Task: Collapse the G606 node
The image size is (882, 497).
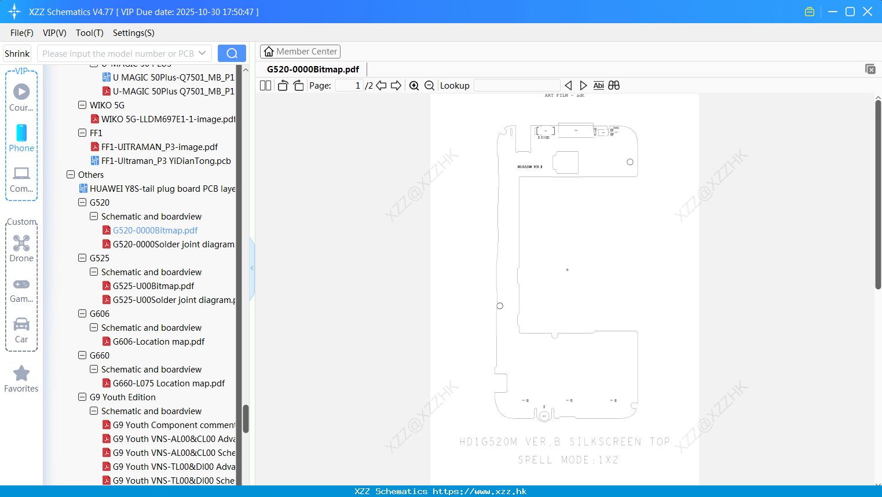Action: point(82,313)
